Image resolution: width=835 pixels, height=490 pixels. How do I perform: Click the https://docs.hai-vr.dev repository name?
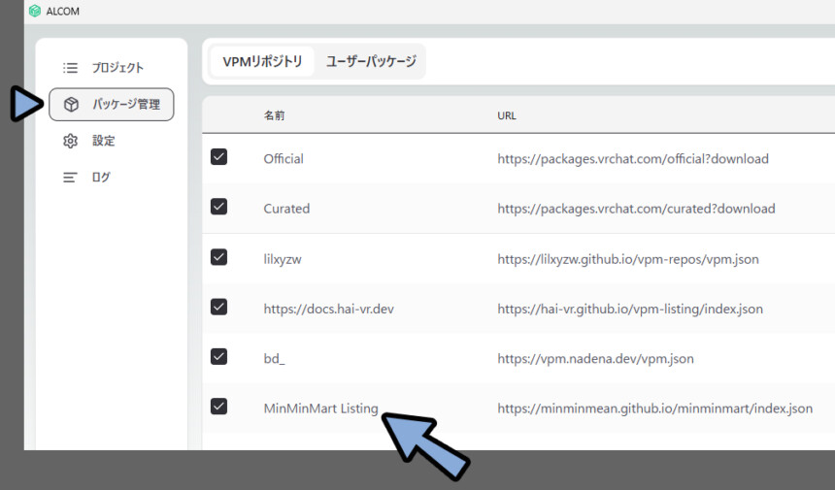tap(328, 310)
